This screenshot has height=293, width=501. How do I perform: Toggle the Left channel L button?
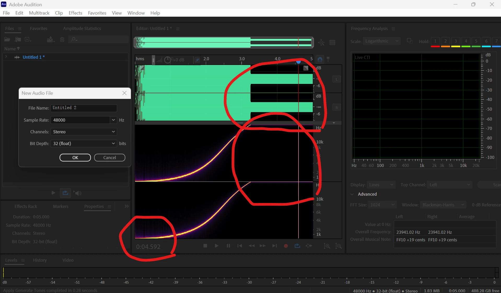coord(337,79)
